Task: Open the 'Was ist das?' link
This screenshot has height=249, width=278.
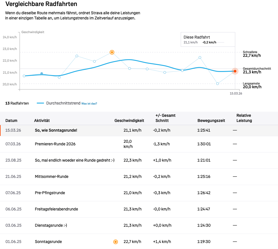Action: click(x=89, y=104)
